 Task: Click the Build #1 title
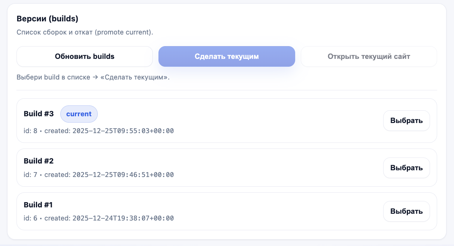(x=38, y=205)
